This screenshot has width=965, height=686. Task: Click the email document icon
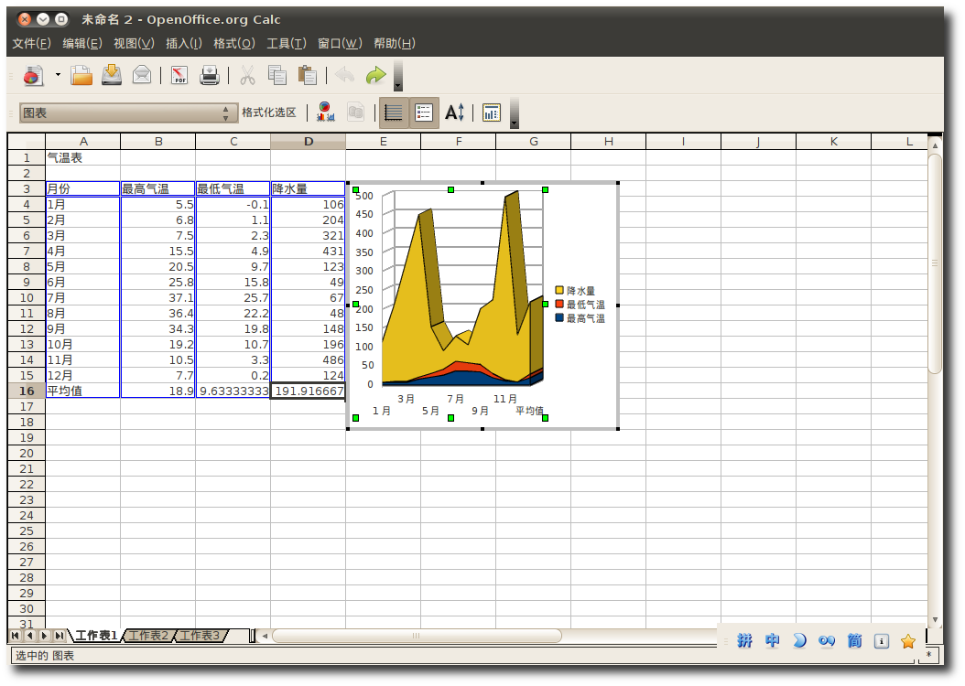(142, 76)
